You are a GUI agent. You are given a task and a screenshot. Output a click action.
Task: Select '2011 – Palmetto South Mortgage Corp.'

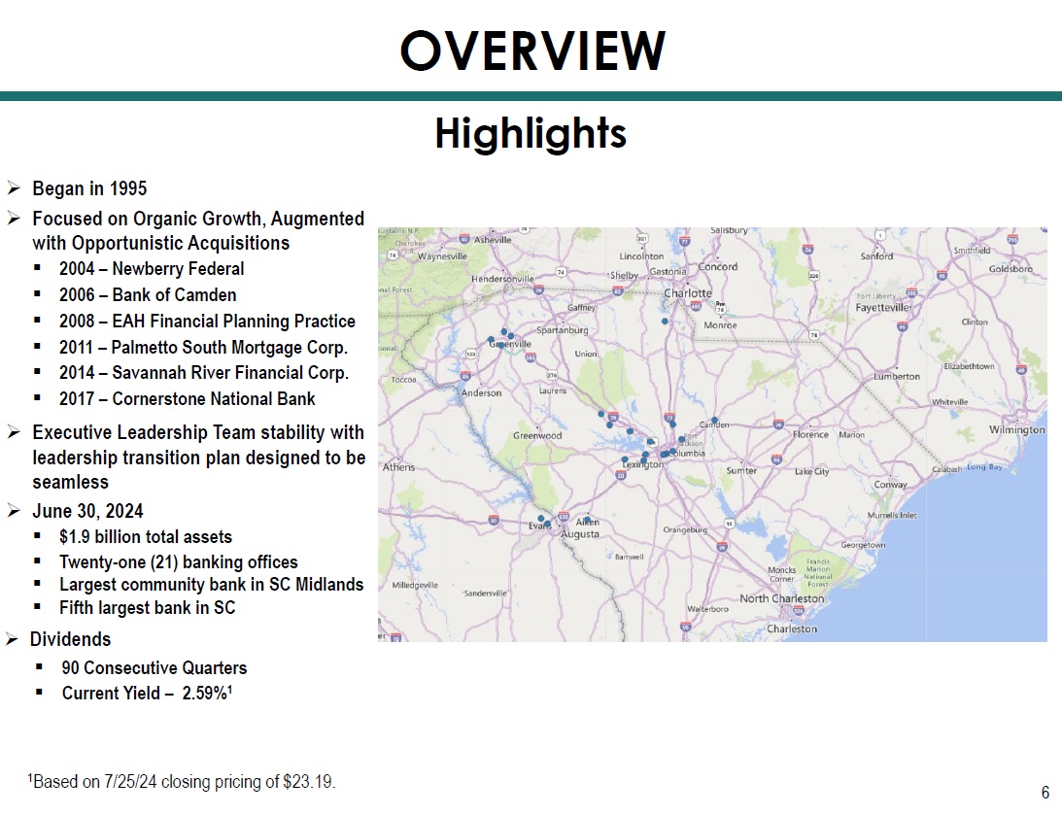pos(203,347)
